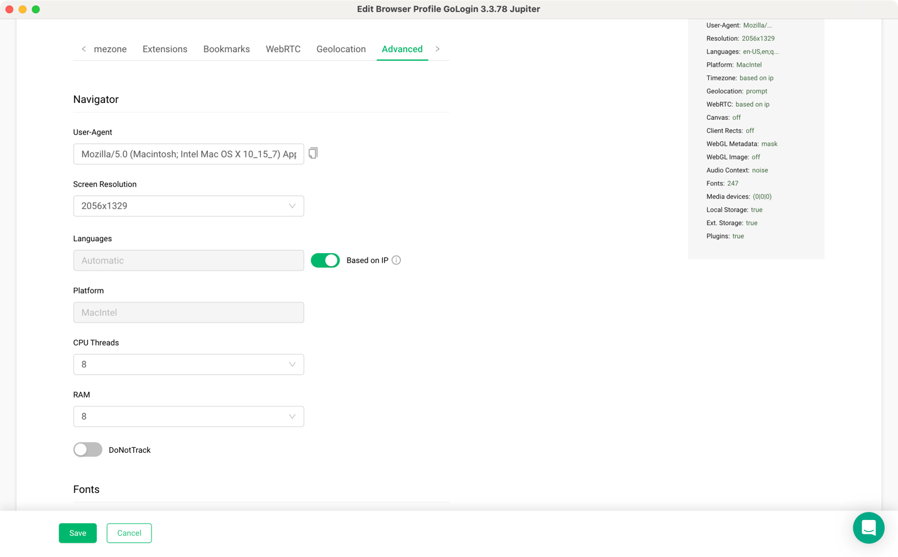Show more tabs with the right arrow
Viewport: 898px width, 557px height.
pyautogui.click(x=437, y=49)
